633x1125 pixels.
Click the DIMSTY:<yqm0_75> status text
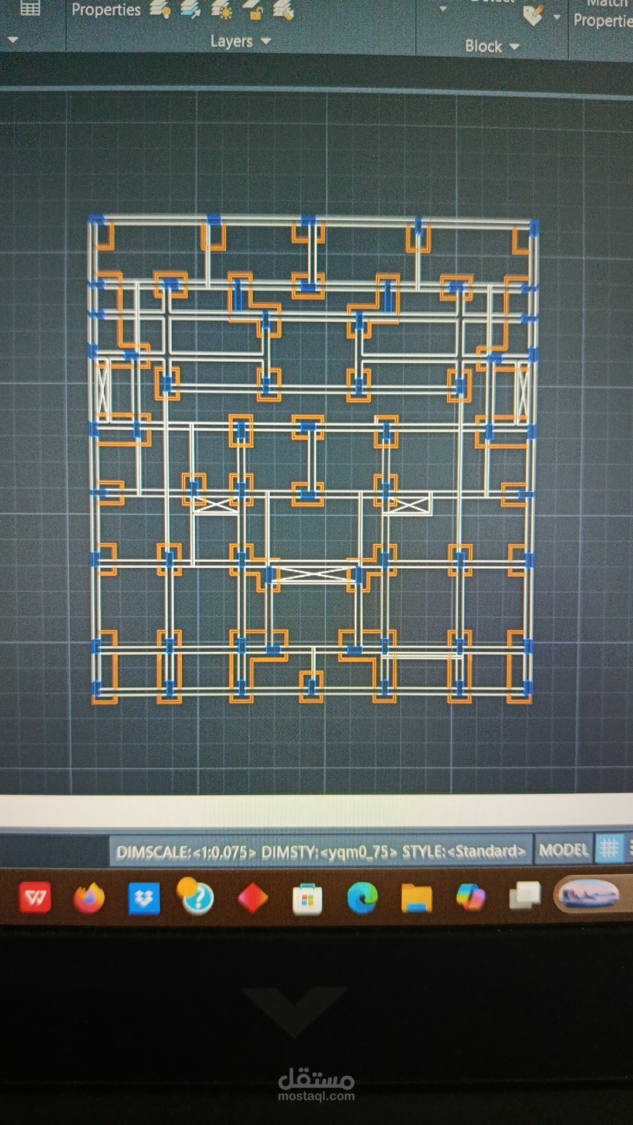329,851
